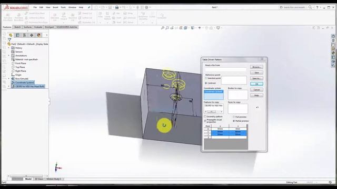The image size is (337, 189).
Task: Click the filter funnel icon in feature tree
Action: pyautogui.click(x=9, y=40)
